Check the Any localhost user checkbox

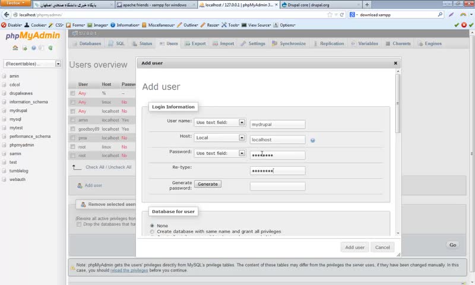tap(72, 111)
